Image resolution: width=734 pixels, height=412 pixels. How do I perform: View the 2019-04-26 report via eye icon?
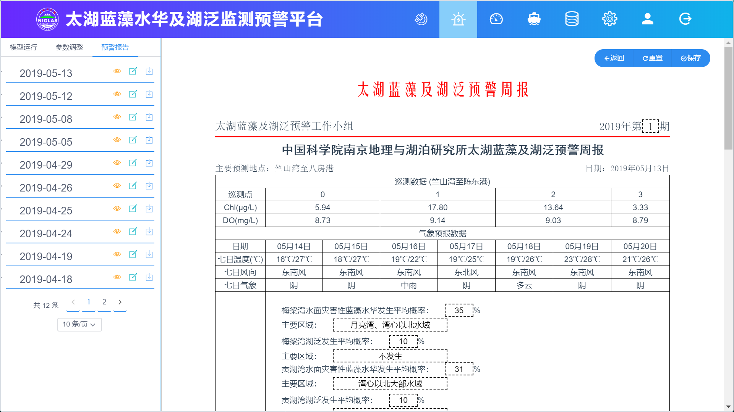click(117, 186)
